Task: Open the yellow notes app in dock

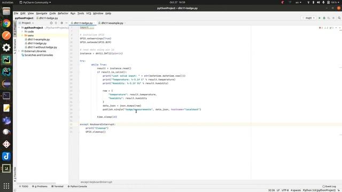Action: click(x=6, y=108)
